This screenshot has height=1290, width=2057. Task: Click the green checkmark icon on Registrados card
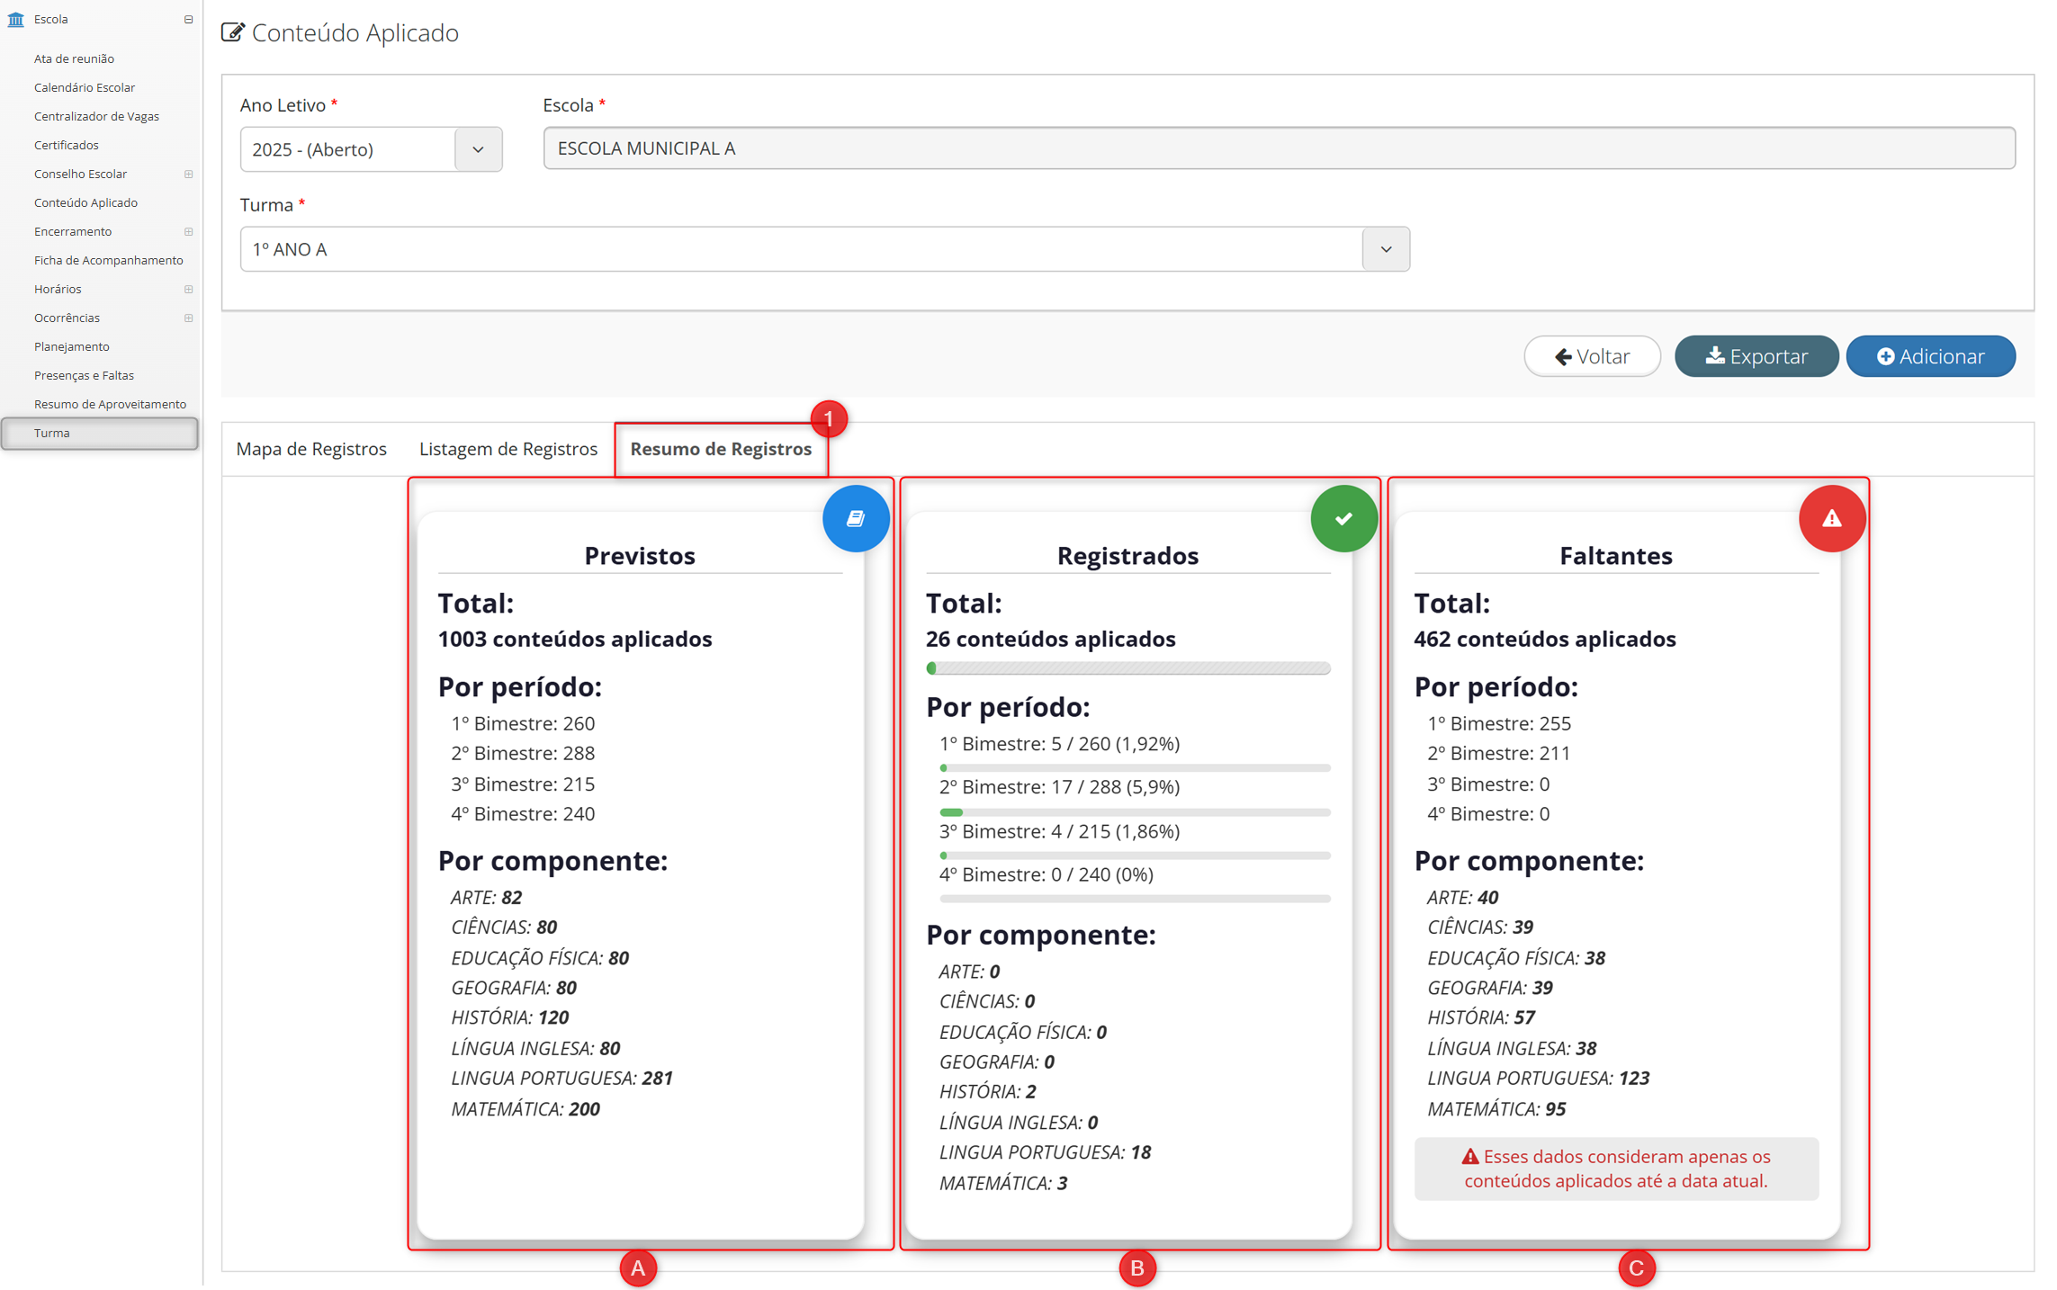tap(1343, 518)
